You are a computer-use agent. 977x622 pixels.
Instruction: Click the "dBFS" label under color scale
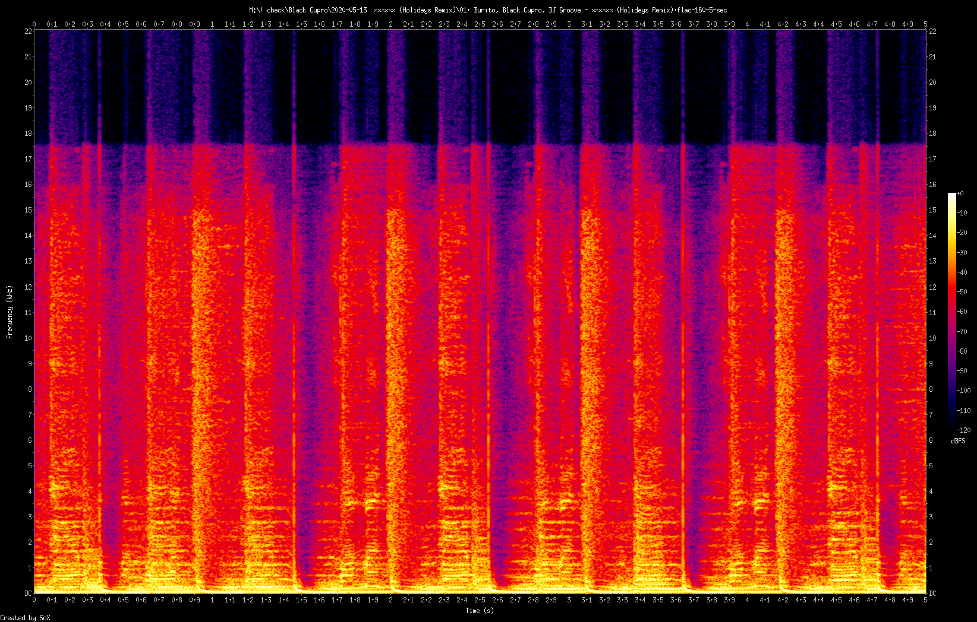click(958, 441)
